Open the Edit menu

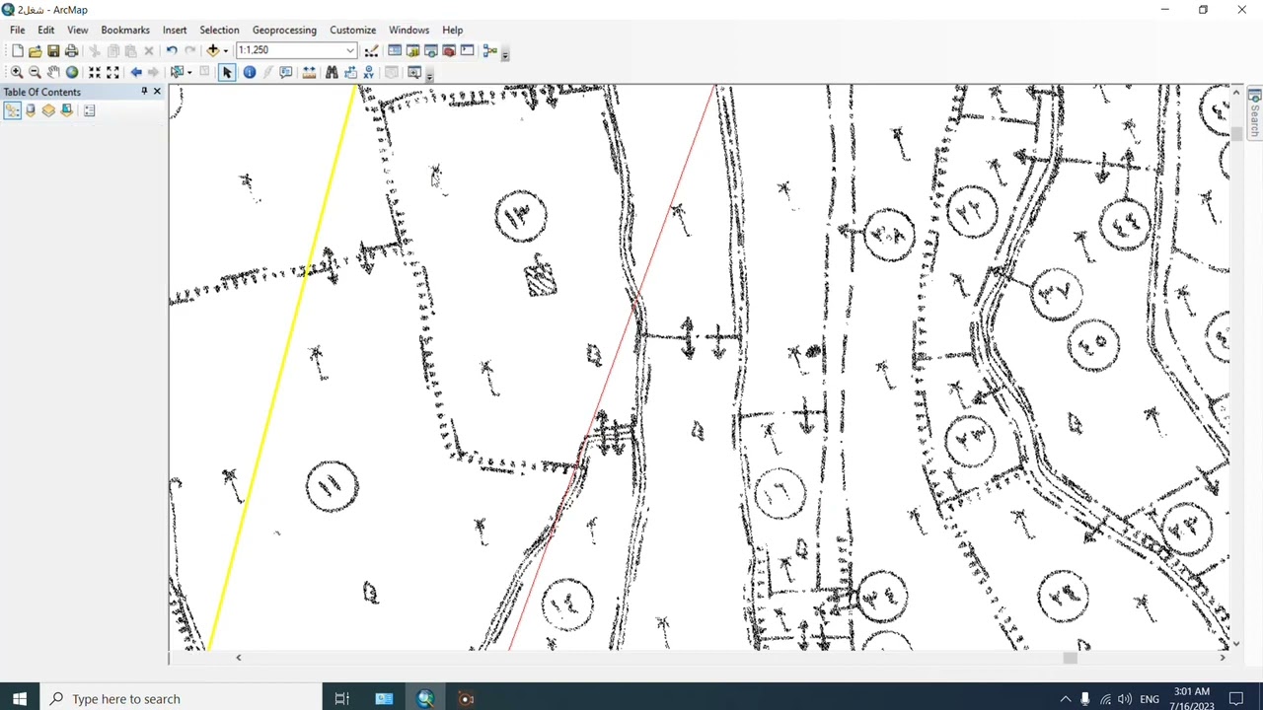(x=46, y=30)
